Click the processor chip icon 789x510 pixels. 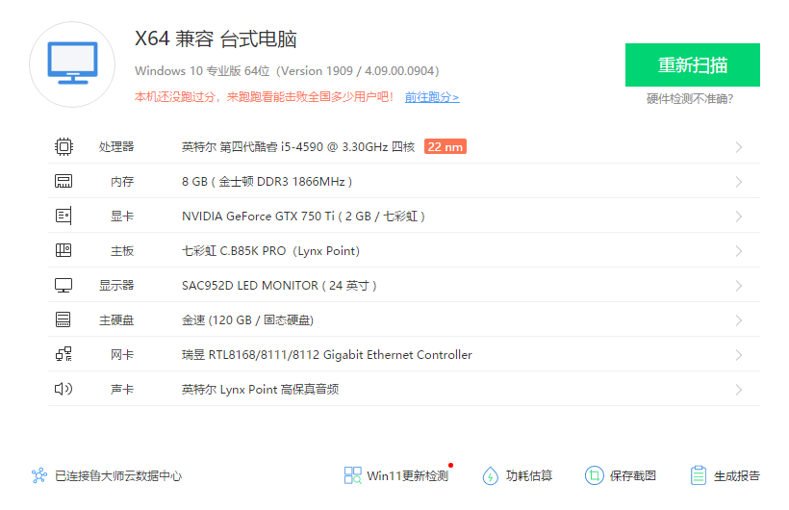64,146
